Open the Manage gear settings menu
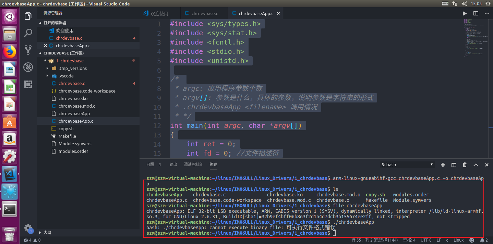The width and height of the screenshot is (493, 244). [28, 228]
